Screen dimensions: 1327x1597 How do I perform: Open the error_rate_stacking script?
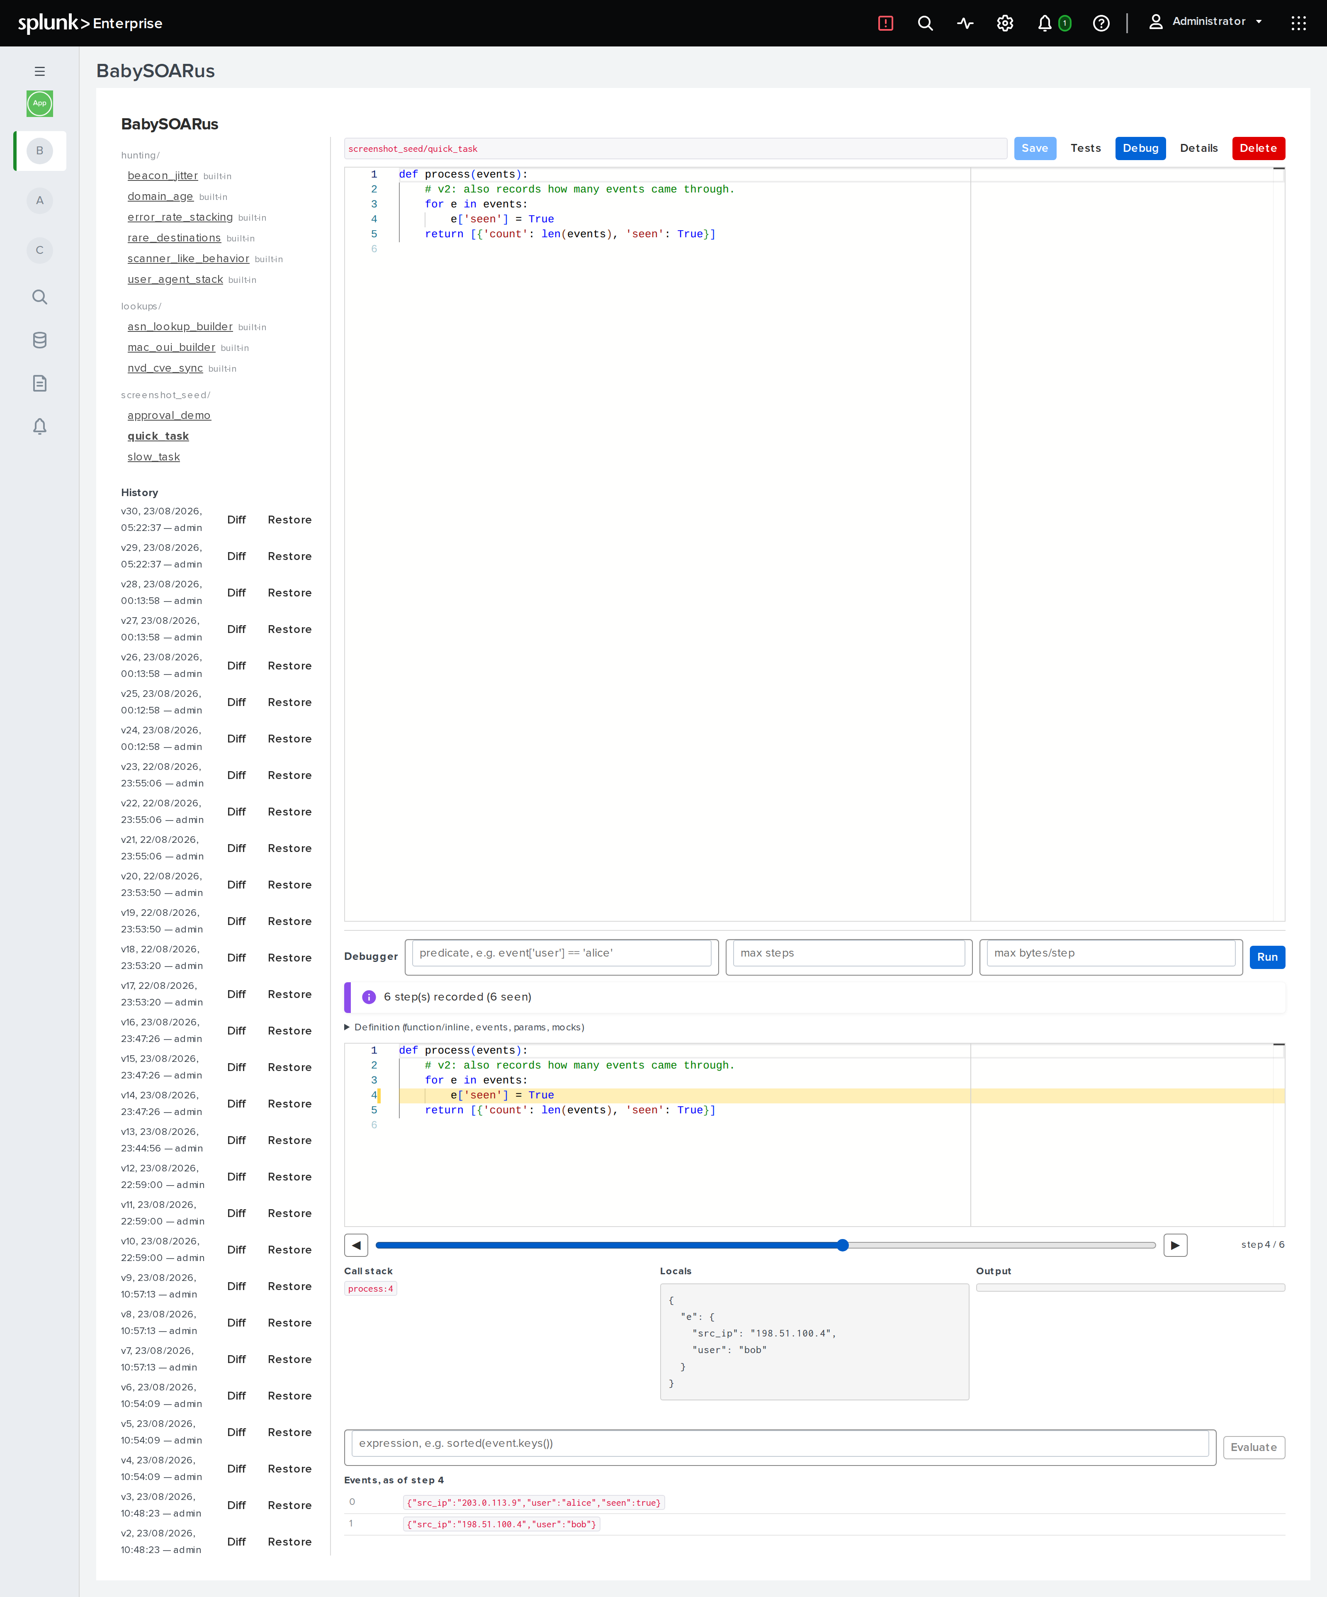click(180, 217)
